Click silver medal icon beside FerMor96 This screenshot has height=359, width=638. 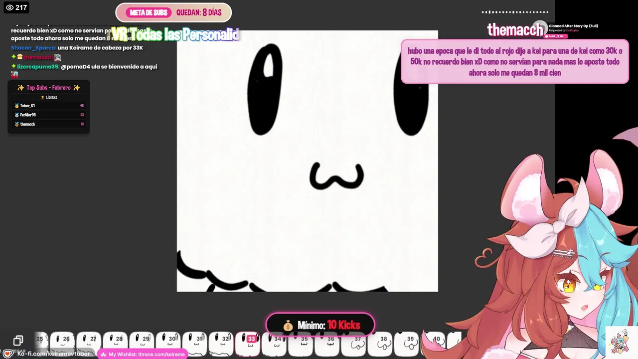click(x=16, y=115)
